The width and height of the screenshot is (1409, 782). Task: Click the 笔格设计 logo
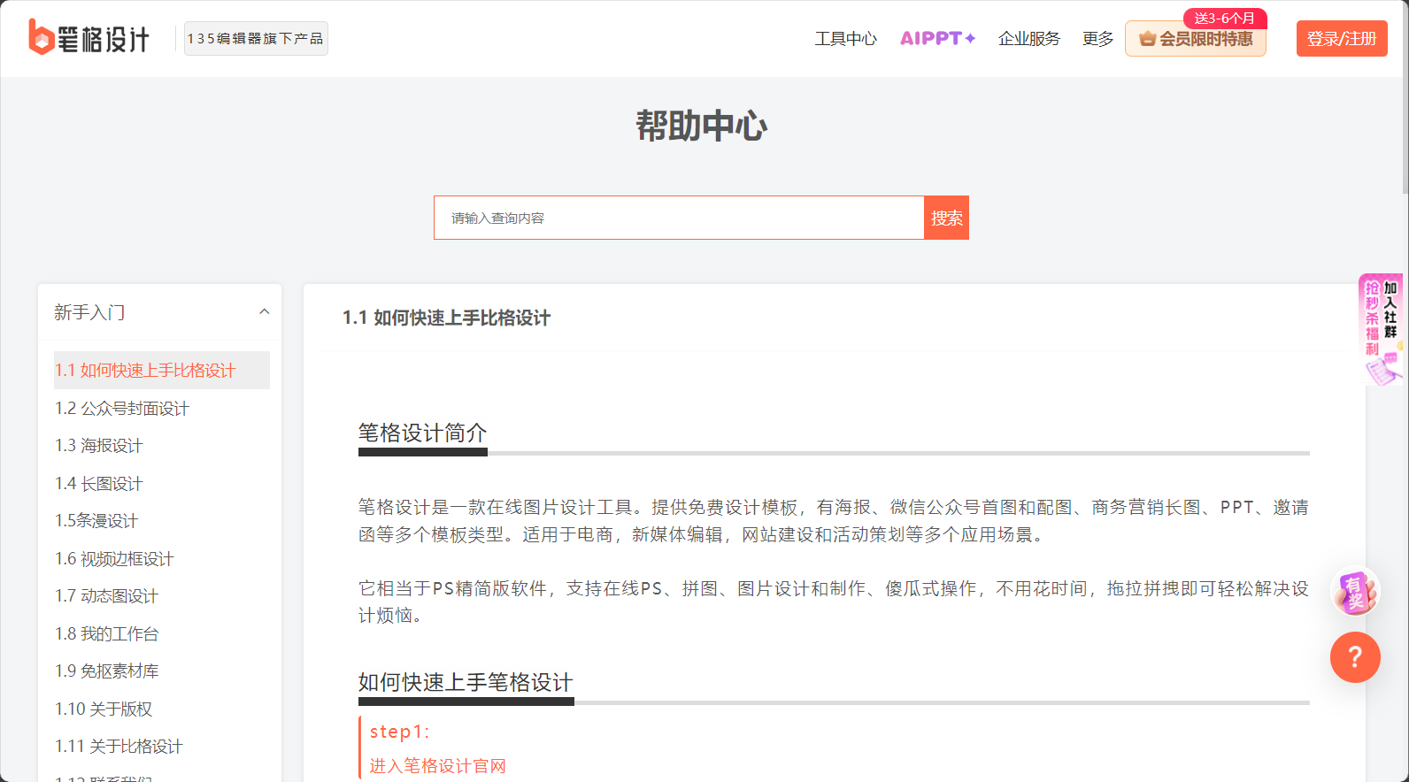point(89,38)
